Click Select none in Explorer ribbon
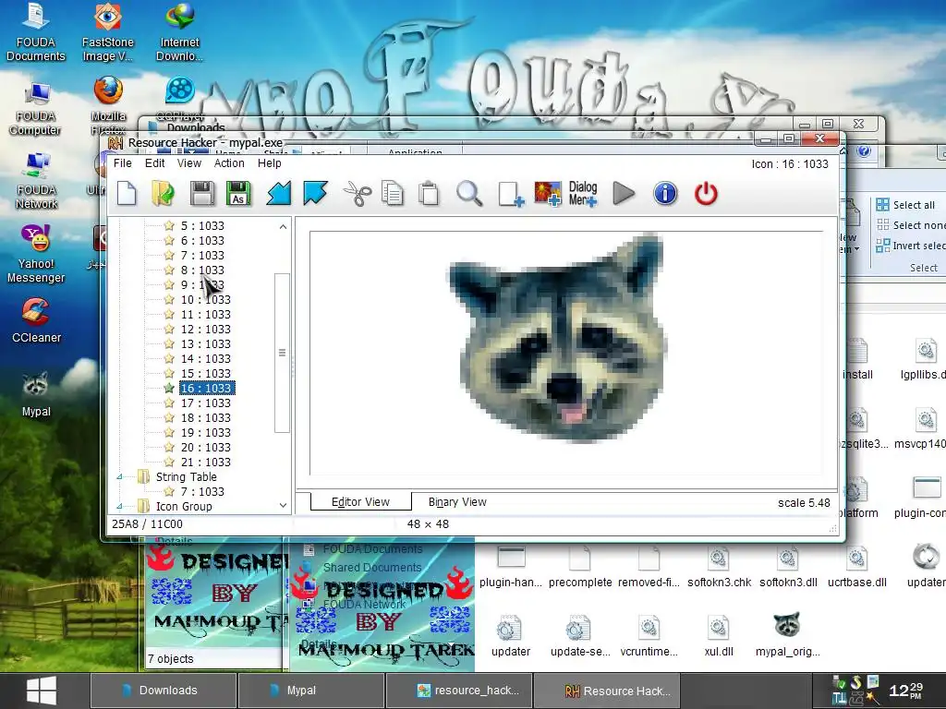Screen dimensions: 946x709 tap(910, 225)
